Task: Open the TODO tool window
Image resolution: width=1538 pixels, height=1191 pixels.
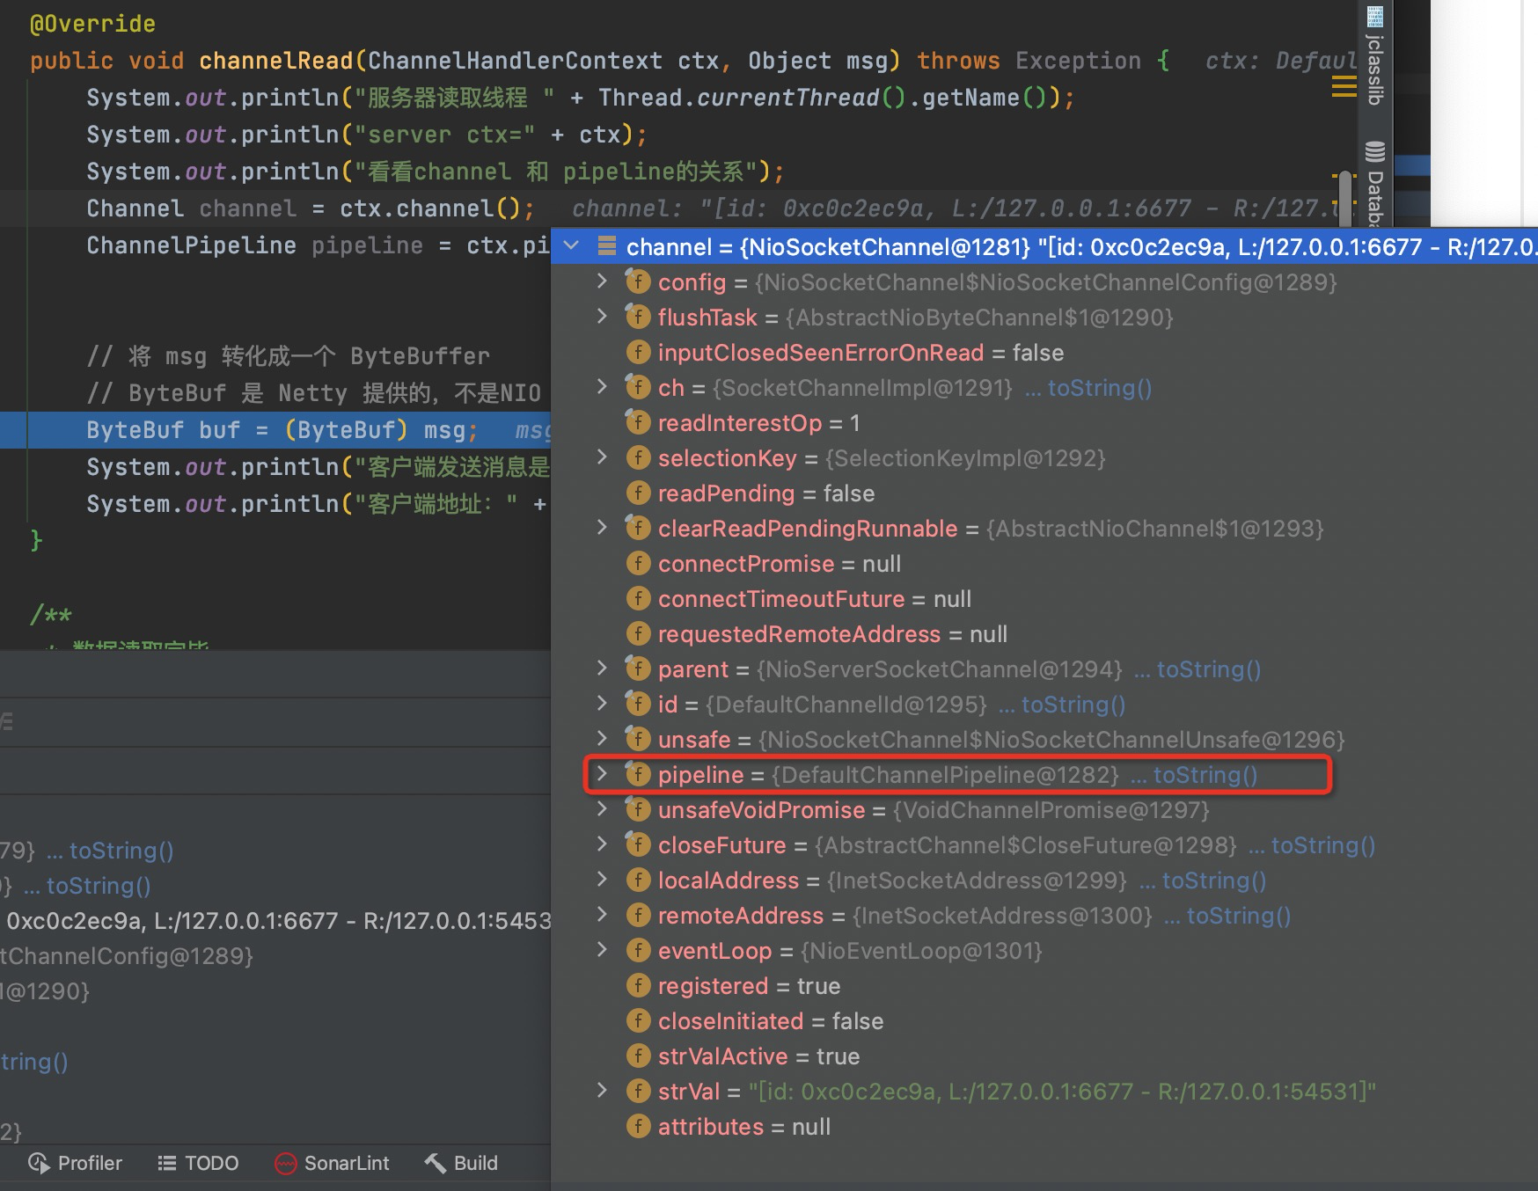Action: click(198, 1163)
